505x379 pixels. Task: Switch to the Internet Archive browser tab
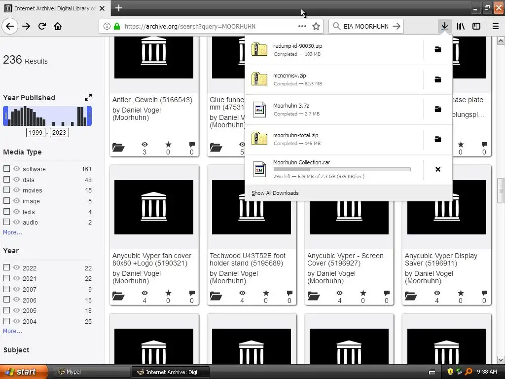click(55, 8)
